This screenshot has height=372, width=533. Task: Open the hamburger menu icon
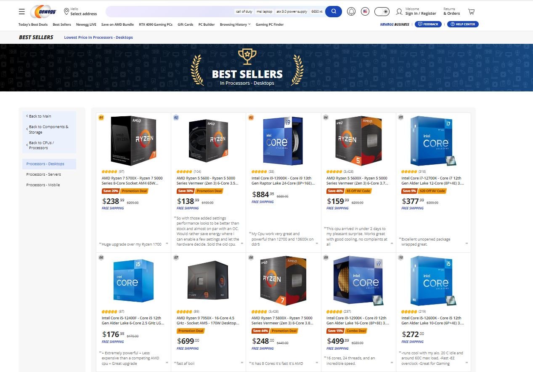[x=22, y=11]
